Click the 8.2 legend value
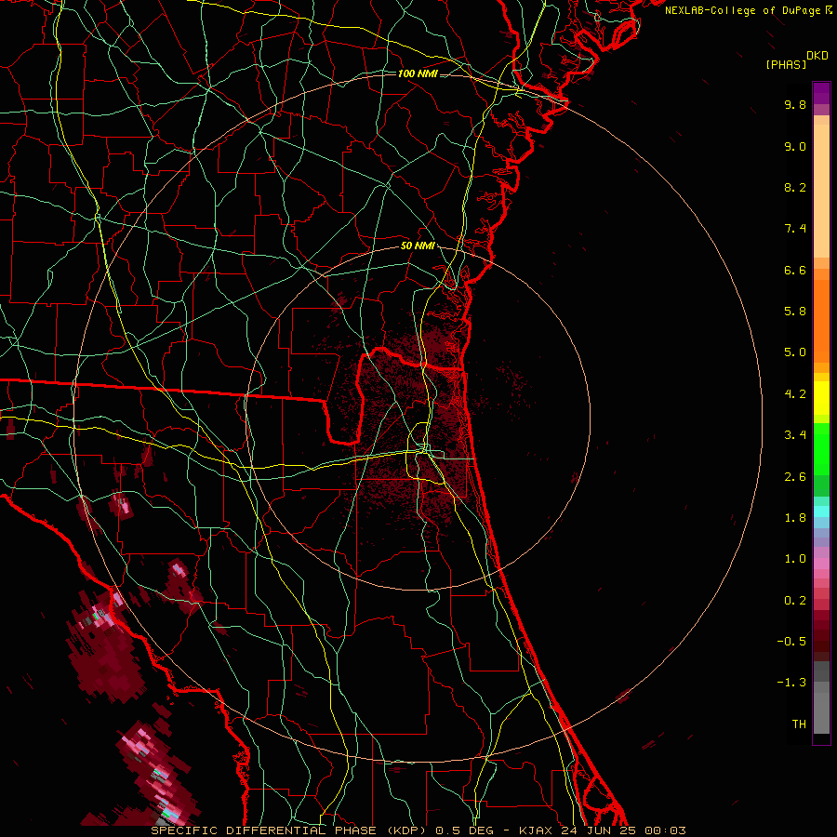 click(x=795, y=187)
